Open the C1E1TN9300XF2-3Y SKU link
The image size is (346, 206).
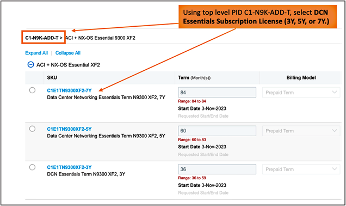click(x=69, y=167)
